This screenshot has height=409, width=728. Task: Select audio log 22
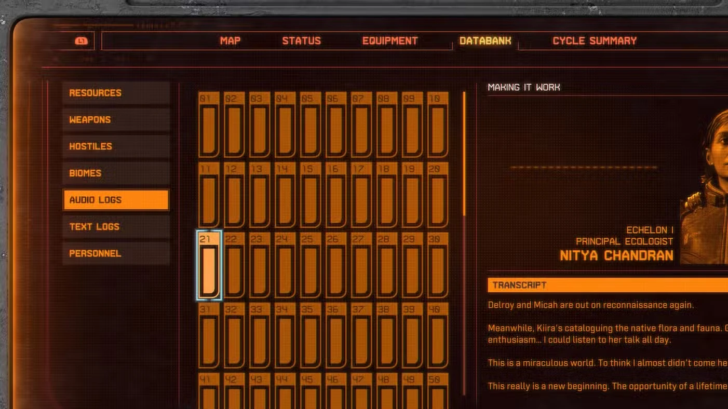tap(235, 265)
